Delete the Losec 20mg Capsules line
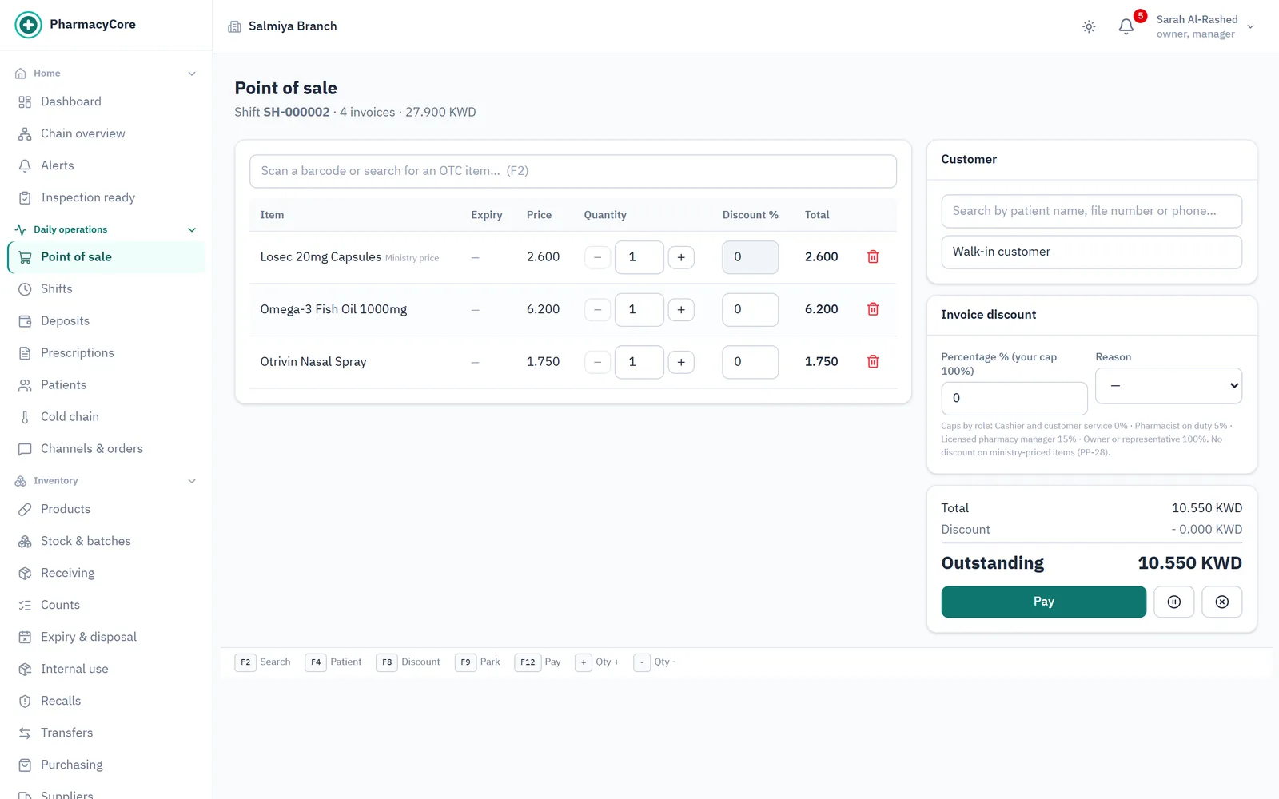 pyautogui.click(x=873, y=256)
